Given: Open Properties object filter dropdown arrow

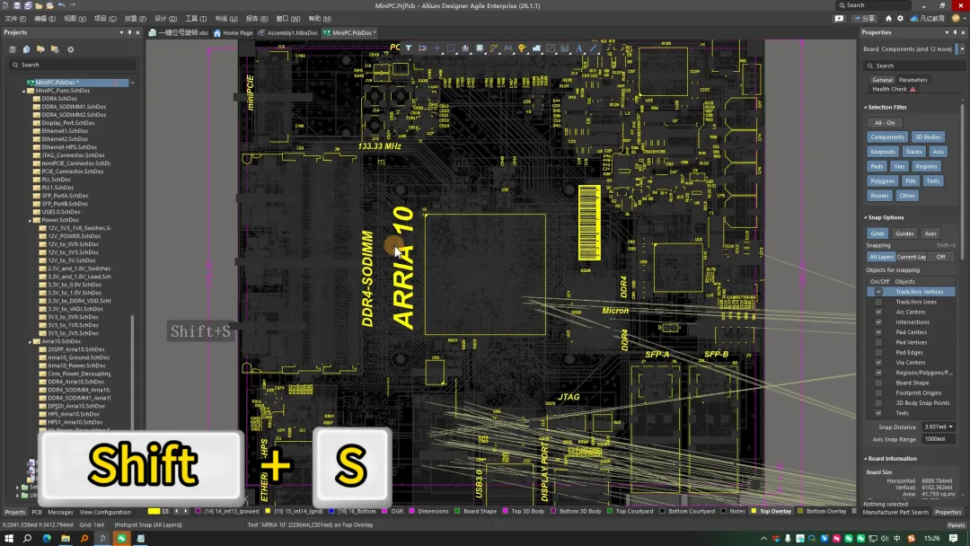Looking at the screenshot, I should (961, 48).
